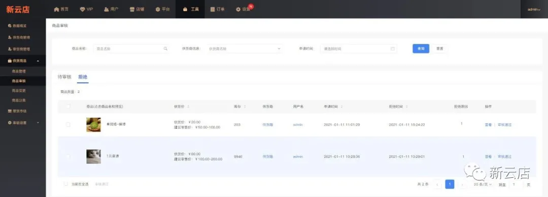The height and width of the screenshot is (197, 548).
Task: Click the 订单 orders icon in navbar
Action: click(x=213, y=10)
